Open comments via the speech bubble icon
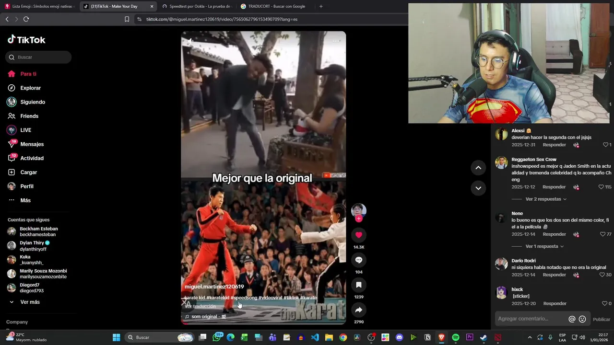The image size is (614, 345). [x=359, y=260]
